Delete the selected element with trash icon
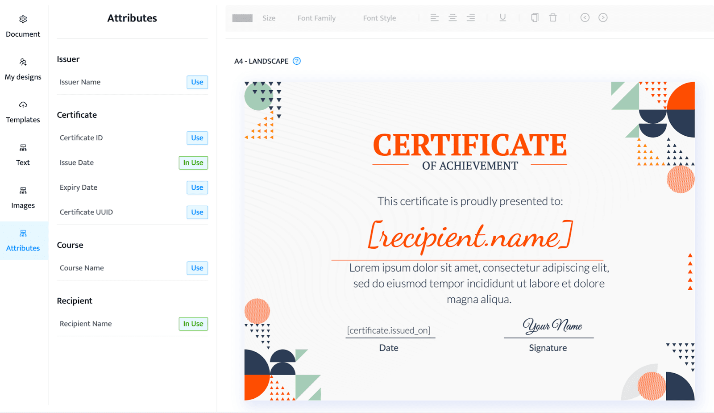Screen dimensions: 714x413 (x=553, y=18)
